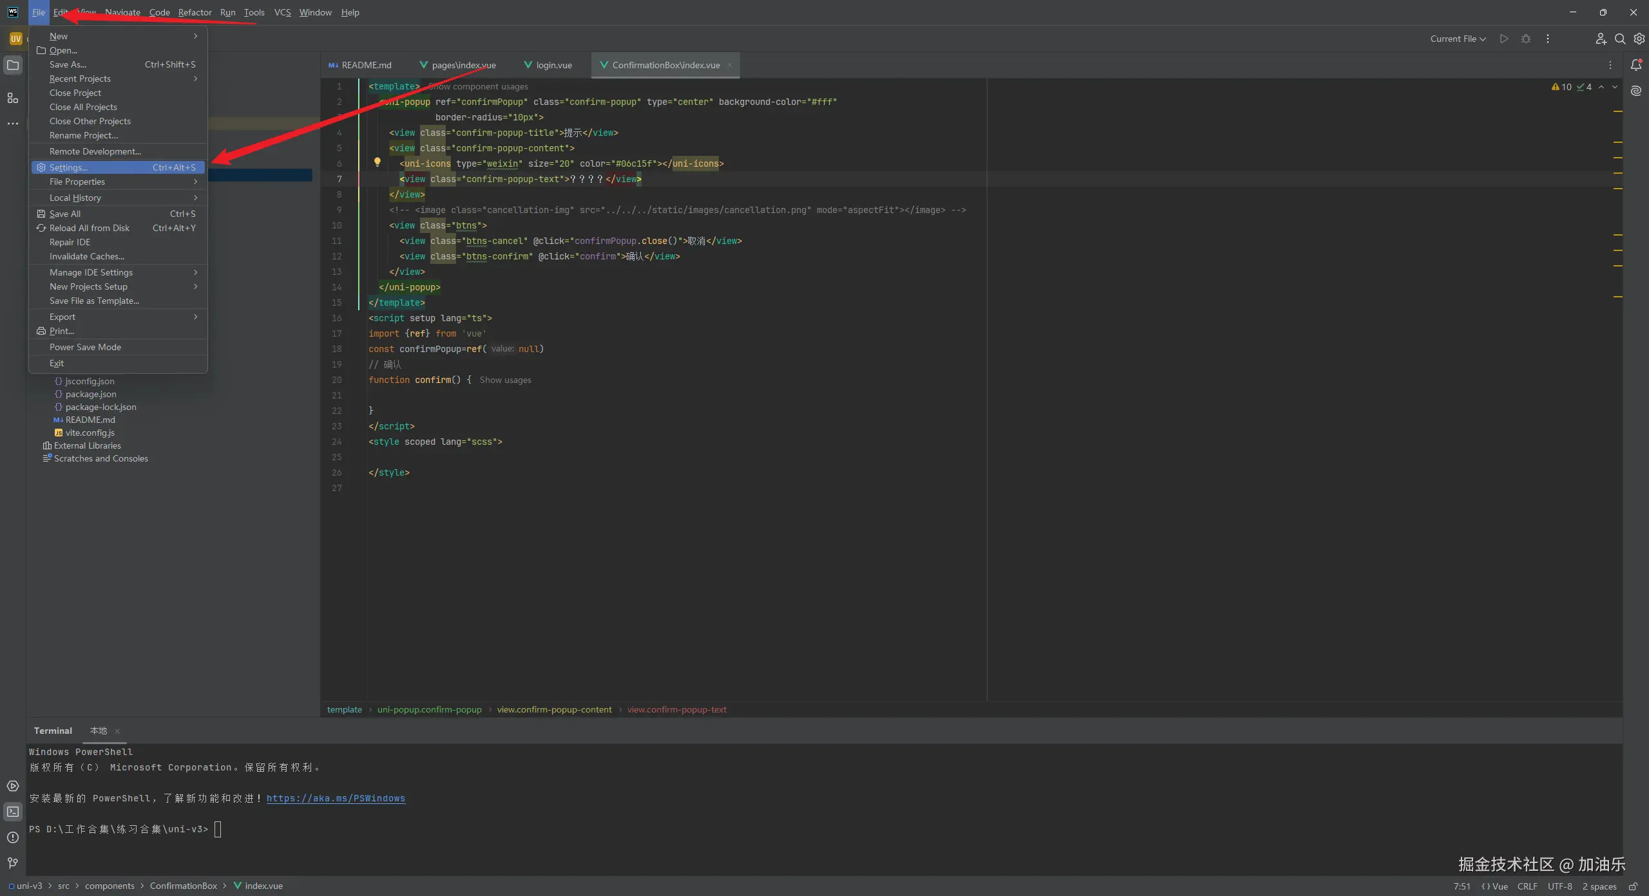The width and height of the screenshot is (1649, 896).
Task: Open the Notifications bell icon
Action: 1635,65
